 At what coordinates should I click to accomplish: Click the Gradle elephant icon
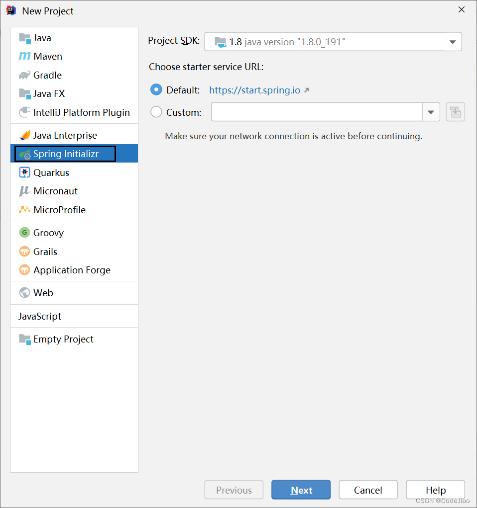25,75
